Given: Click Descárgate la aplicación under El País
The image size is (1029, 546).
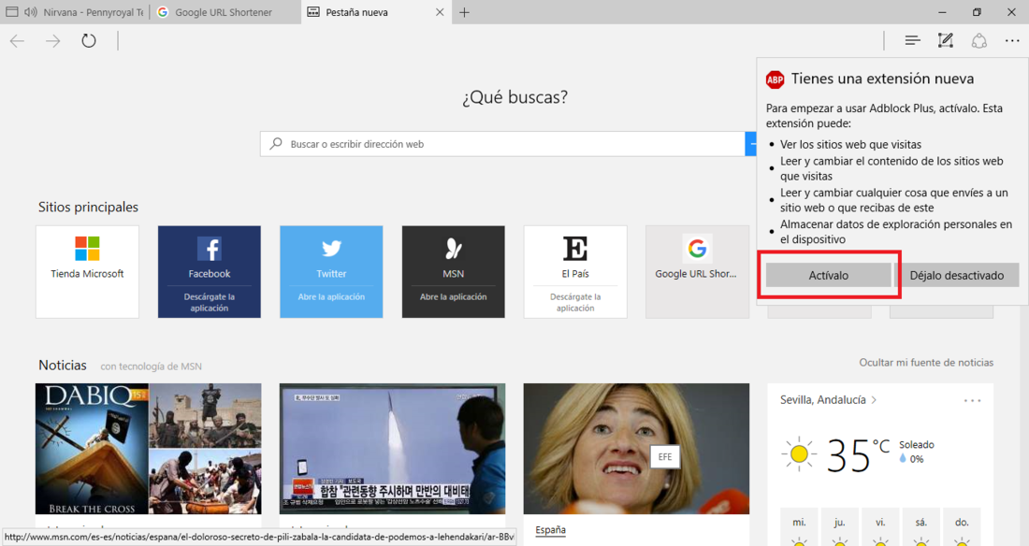Looking at the screenshot, I should point(575,303).
